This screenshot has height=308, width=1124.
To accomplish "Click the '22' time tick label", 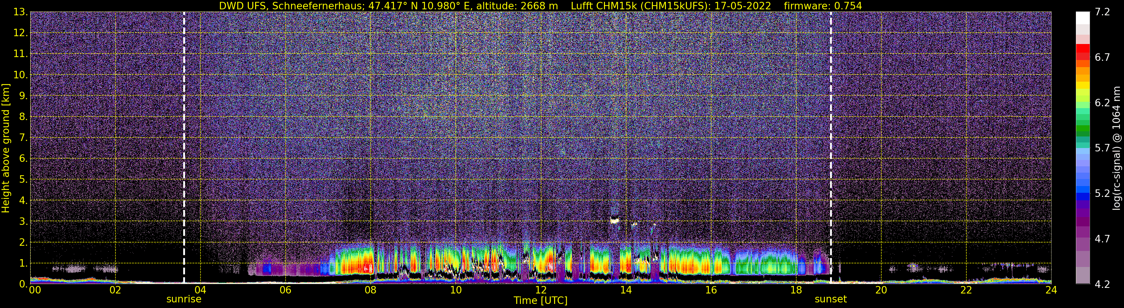I will click(x=966, y=290).
